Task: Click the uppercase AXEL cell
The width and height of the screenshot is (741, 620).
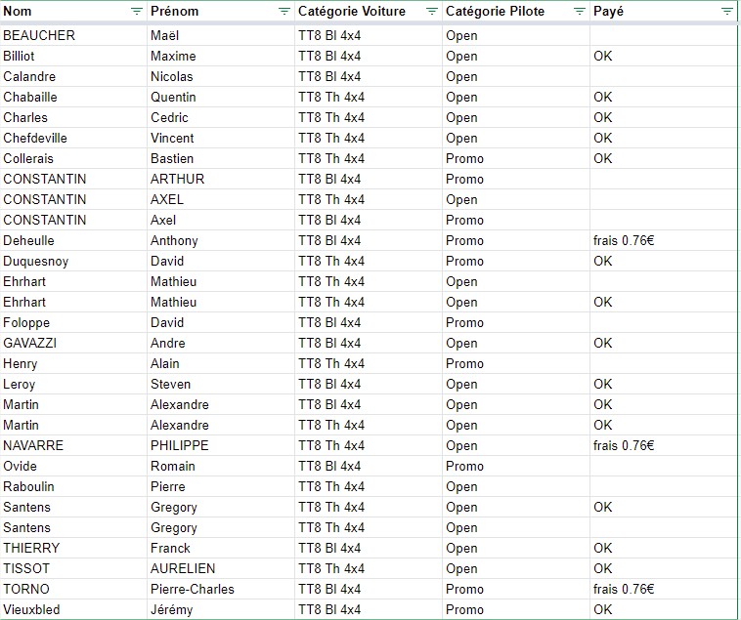Action: coord(221,199)
